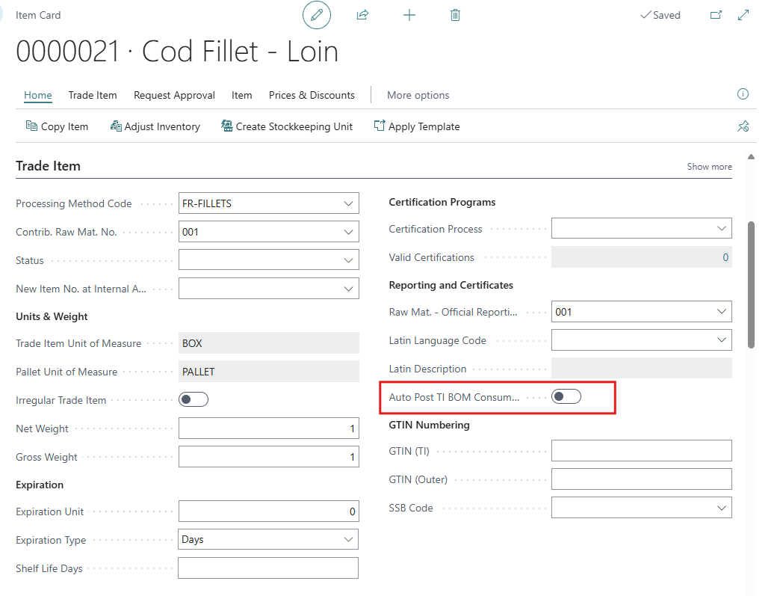
Task: Open item card in new window icon
Action: [x=716, y=15]
